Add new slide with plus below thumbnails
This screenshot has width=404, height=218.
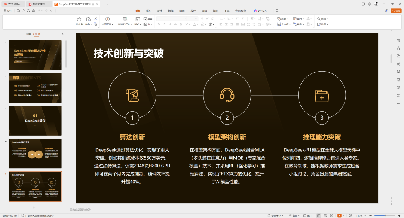pos(34,208)
